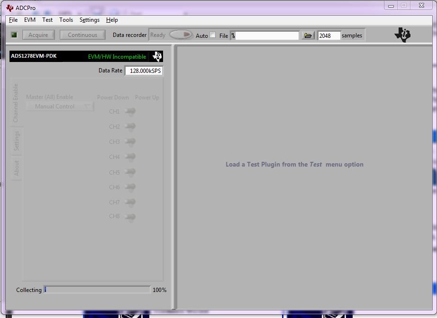Toggle the CH8 power switch

130,217
